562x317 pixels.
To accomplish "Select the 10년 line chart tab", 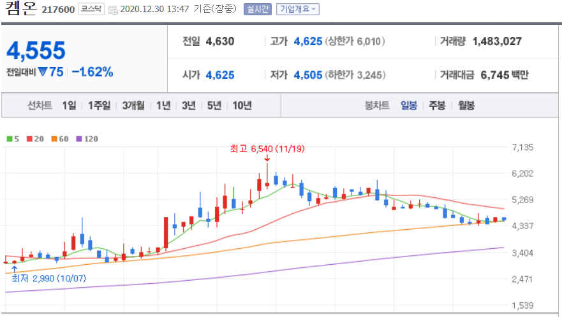I will (x=242, y=105).
